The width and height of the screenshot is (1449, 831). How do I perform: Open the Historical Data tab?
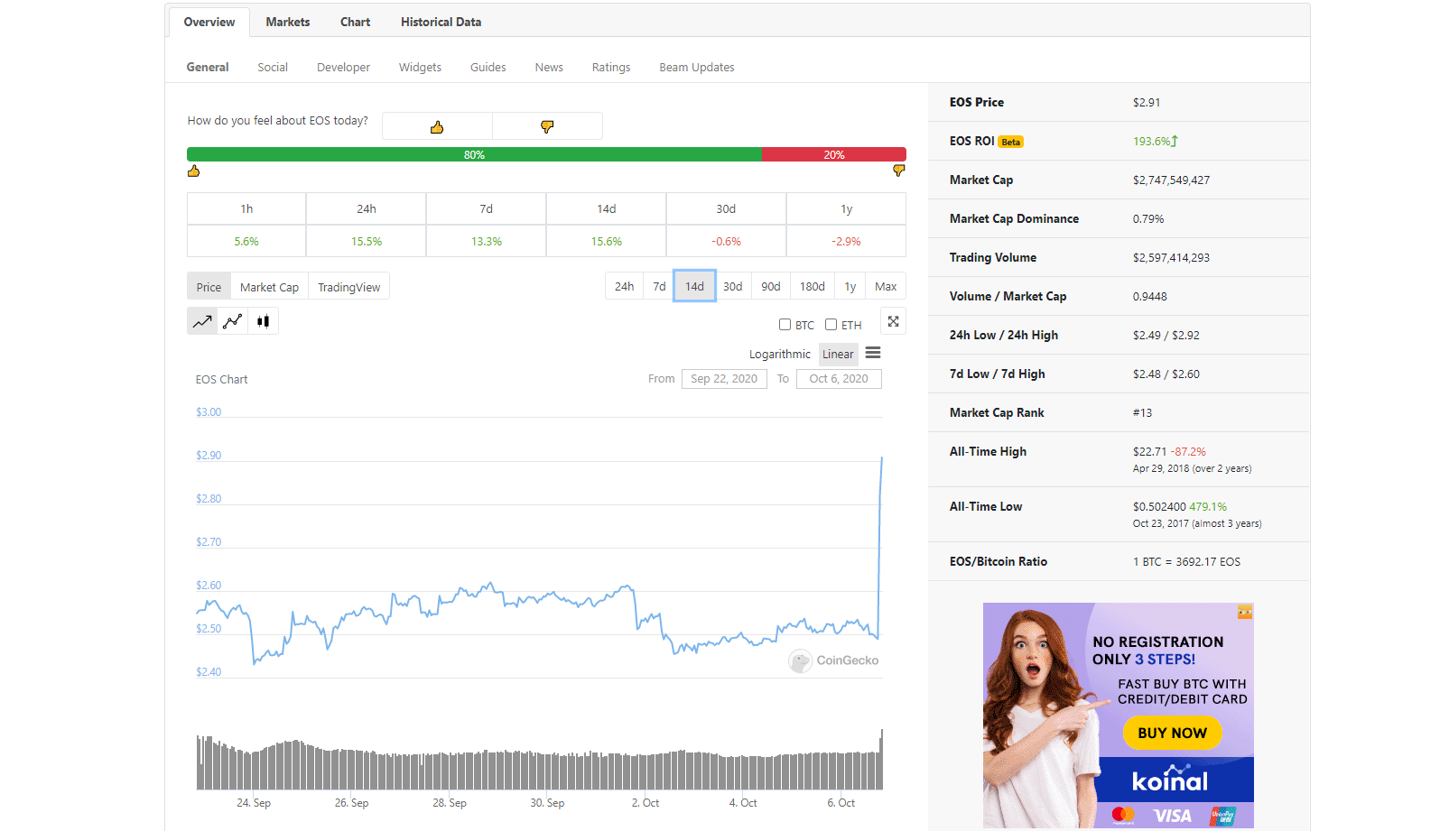[441, 22]
